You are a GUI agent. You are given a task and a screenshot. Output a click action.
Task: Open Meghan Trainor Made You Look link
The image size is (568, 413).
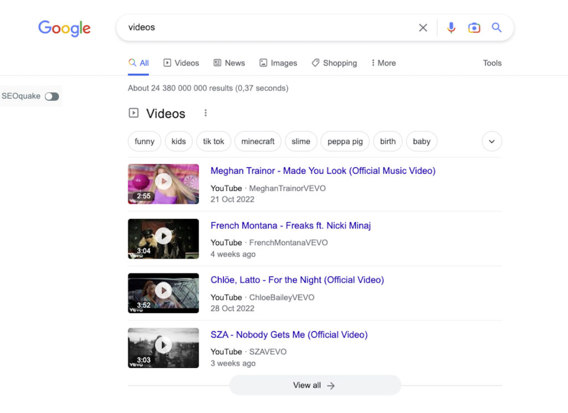(323, 171)
